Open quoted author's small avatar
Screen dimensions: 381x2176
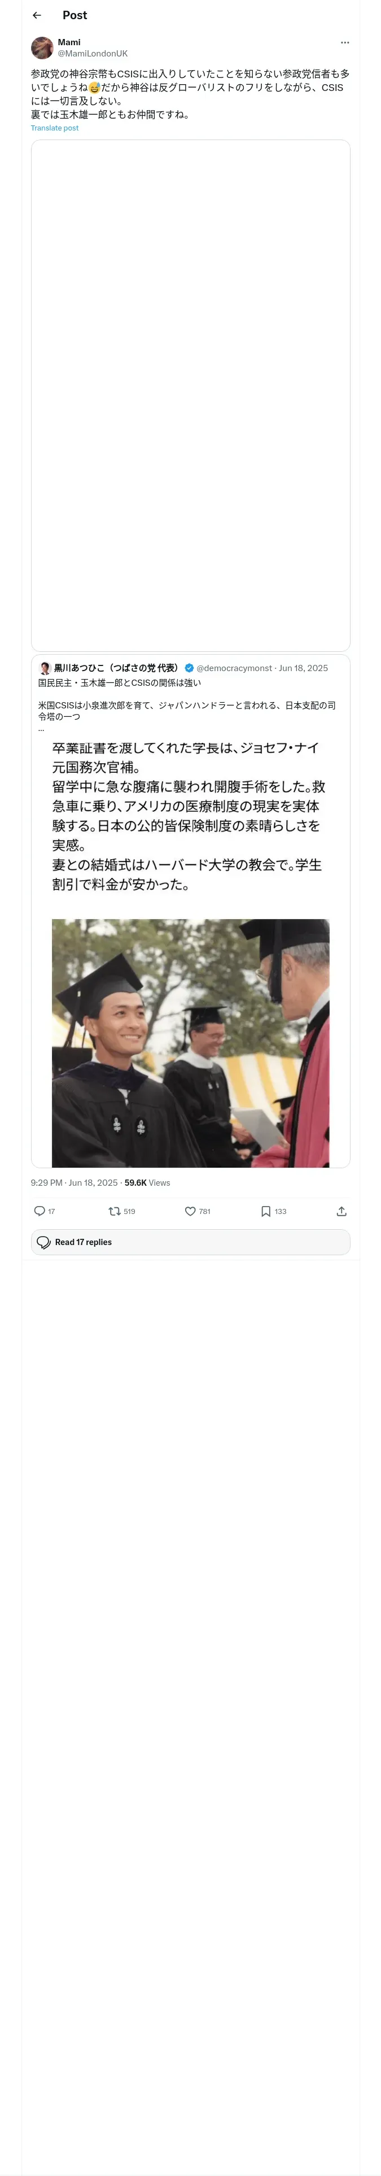[45, 668]
